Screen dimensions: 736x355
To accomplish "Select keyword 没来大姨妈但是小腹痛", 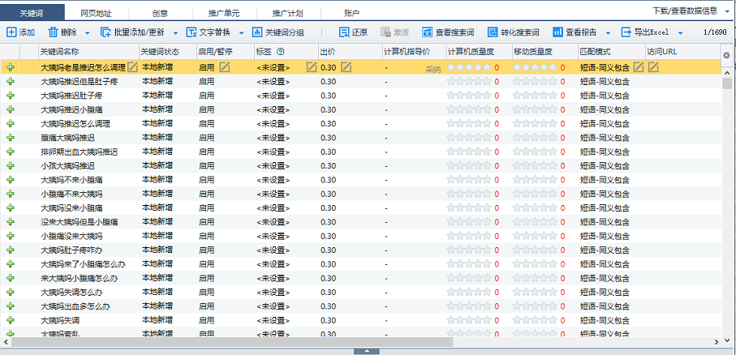I will pos(79,222).
